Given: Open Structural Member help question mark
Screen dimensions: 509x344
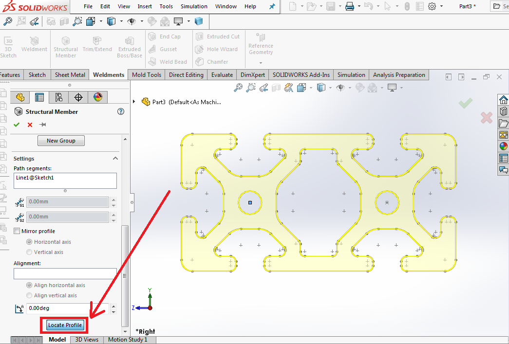Looking at the screenshot, I should point(121,111).
